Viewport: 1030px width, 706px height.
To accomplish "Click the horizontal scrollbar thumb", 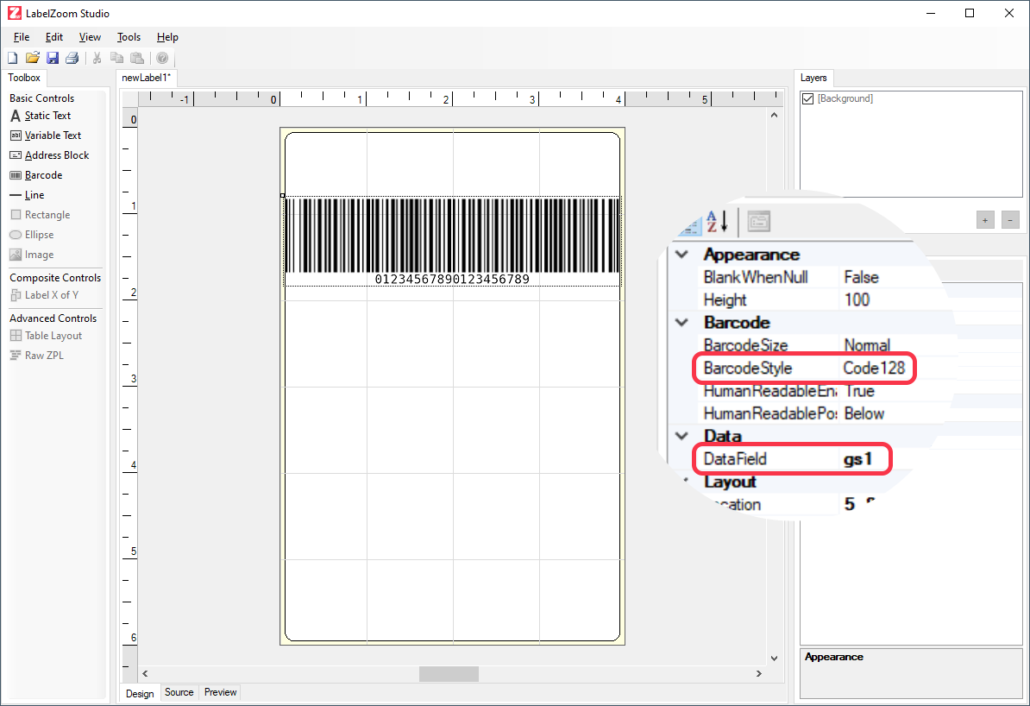I will [449, 674].
